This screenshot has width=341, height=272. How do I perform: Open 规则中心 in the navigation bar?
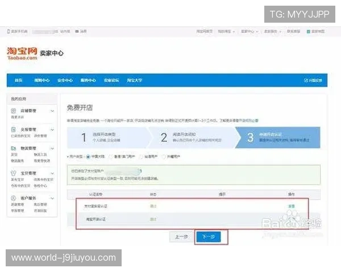coord(41,80)
